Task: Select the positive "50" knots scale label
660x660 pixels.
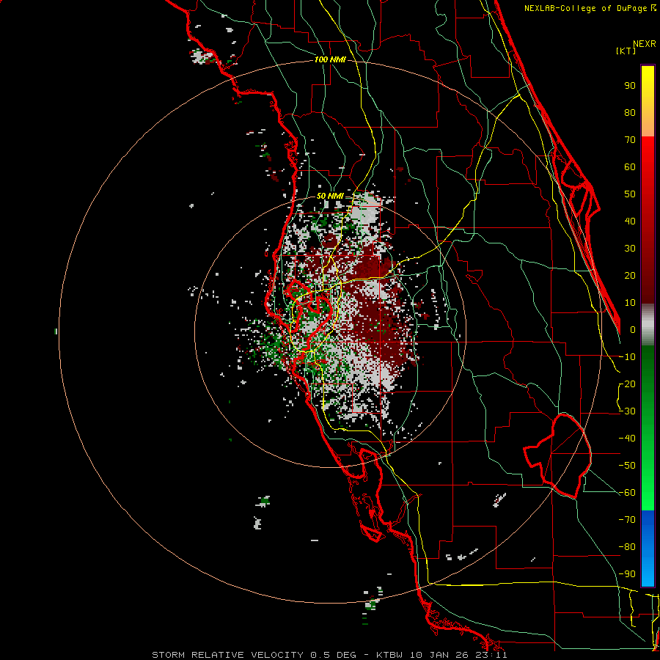Action: [630, 194]
